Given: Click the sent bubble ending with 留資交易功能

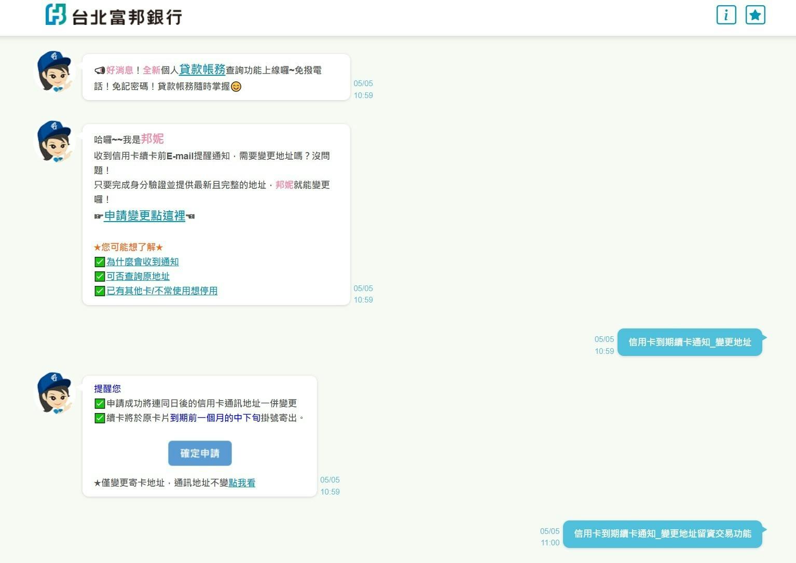Looking at the screenshot, I should (662, 534).
